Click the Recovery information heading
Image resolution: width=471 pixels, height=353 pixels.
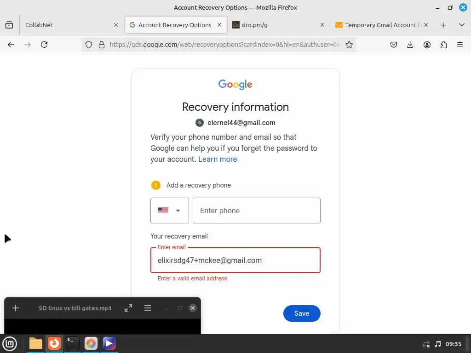coord(235,107)
